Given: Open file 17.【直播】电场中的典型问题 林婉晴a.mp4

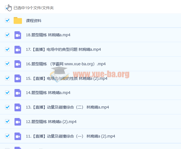Looking at the screenshot, I should pyautogui.click(x=63, y=50).
